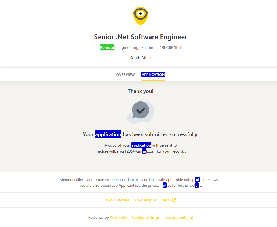Click the South Africa location text

pyautogui.click(x=140, y=58)
